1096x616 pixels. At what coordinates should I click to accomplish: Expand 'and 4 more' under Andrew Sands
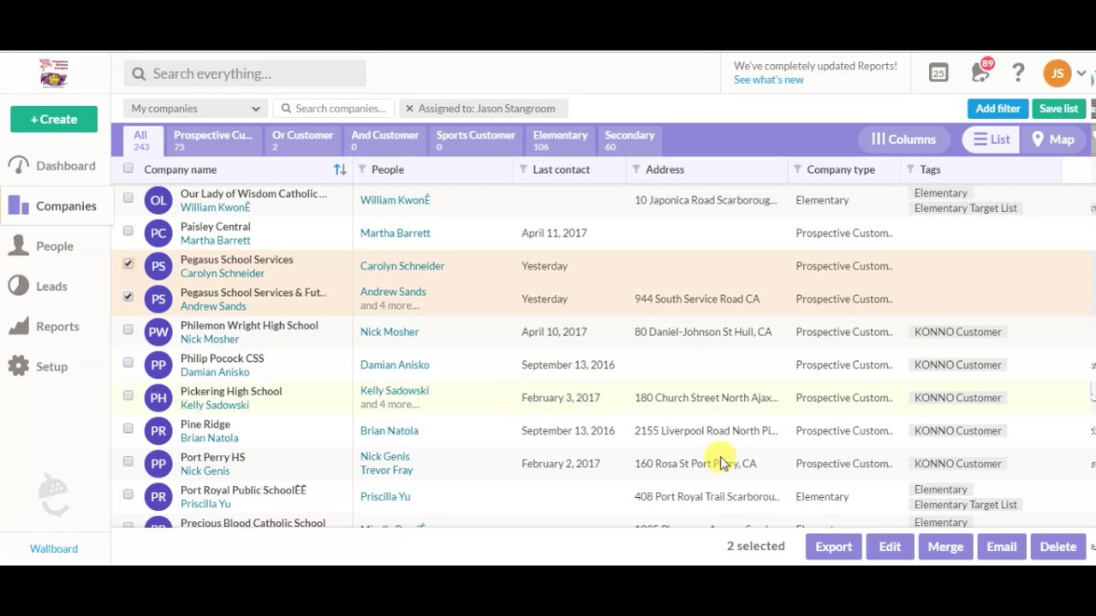tap(390, 305)
